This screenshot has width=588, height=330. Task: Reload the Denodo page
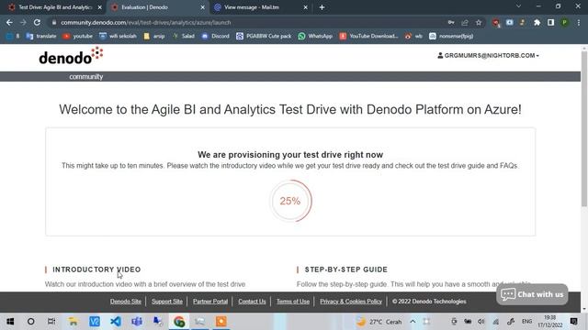click(x=37, y=22)
